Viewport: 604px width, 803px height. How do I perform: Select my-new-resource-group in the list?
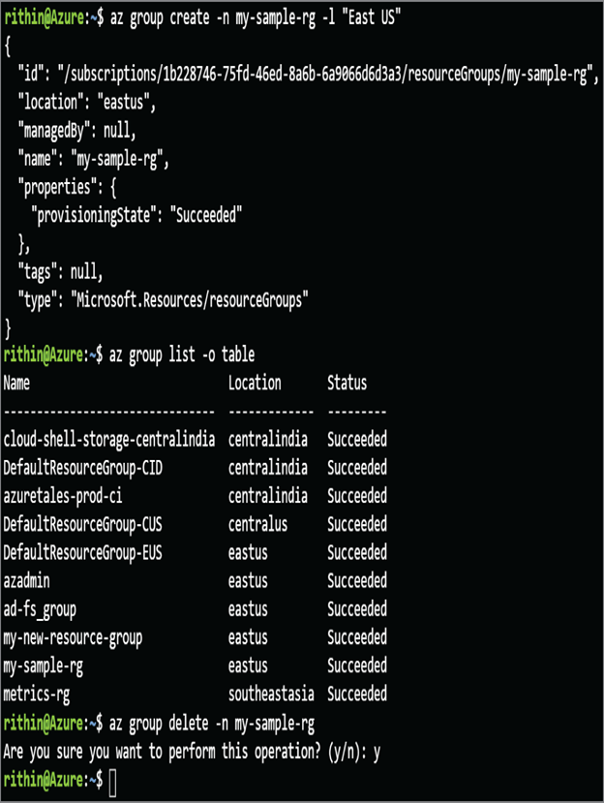click(x=73, y=638)
